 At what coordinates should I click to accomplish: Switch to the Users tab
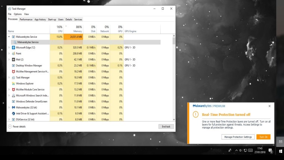61,19
